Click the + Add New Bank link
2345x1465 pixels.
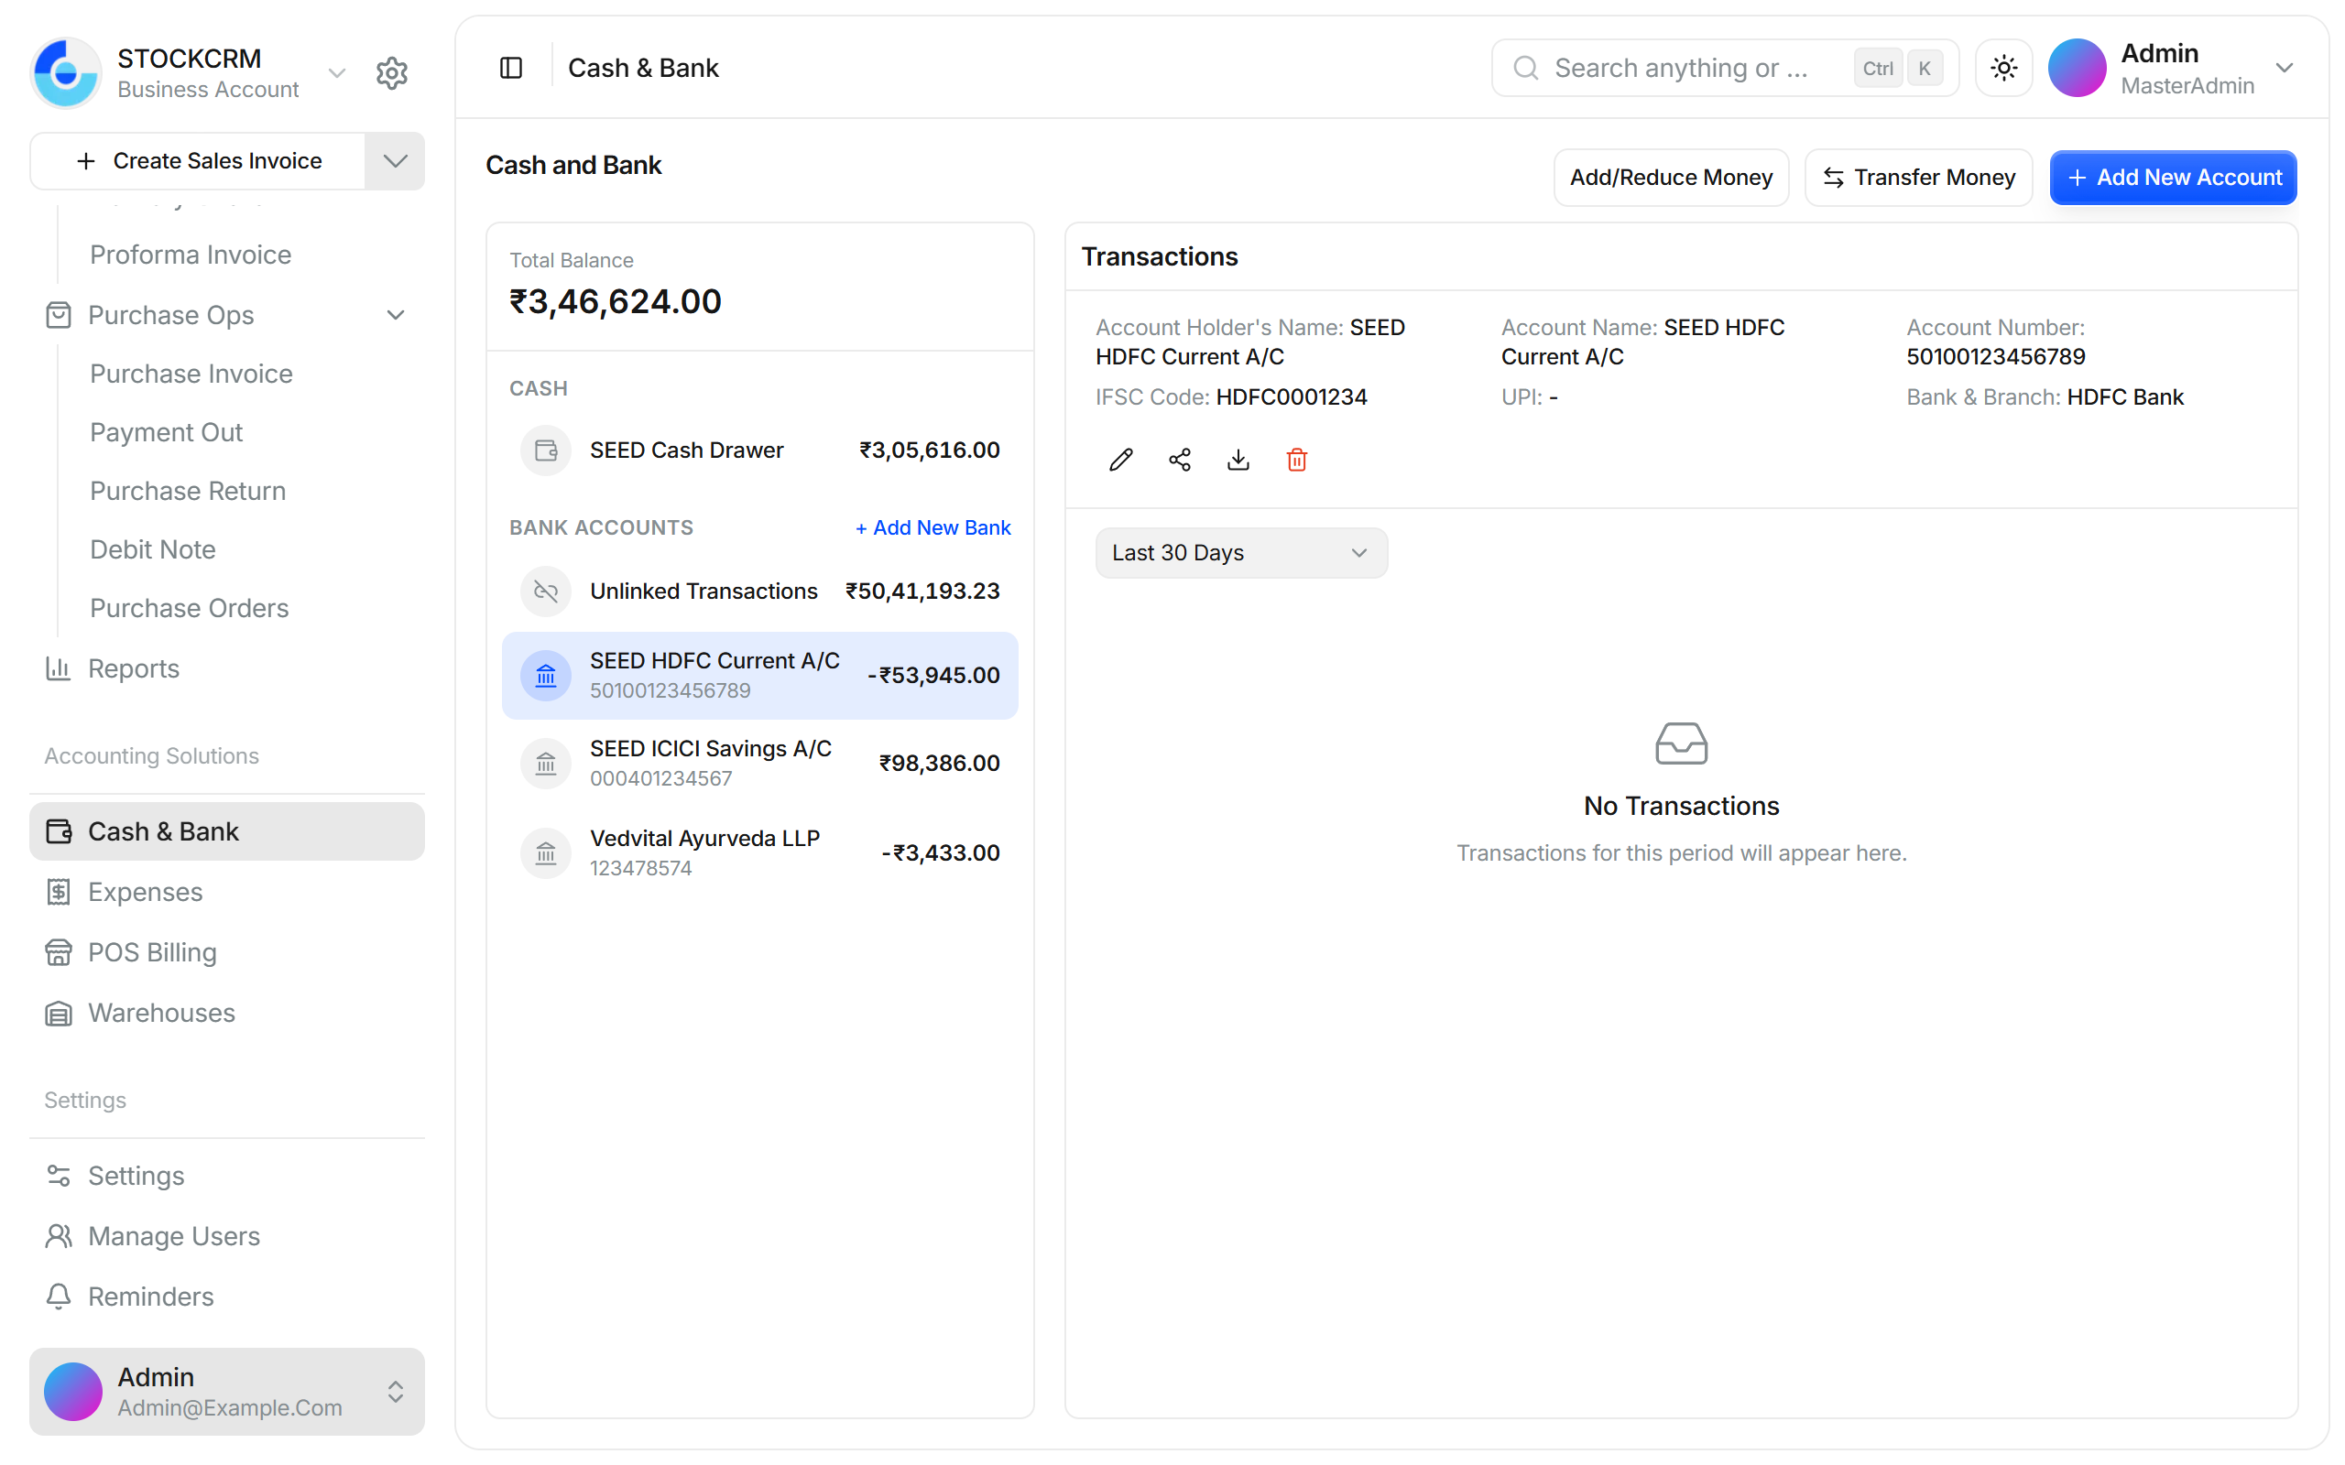click(933, 528)
